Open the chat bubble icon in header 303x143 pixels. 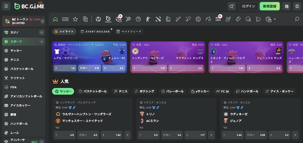286,6
